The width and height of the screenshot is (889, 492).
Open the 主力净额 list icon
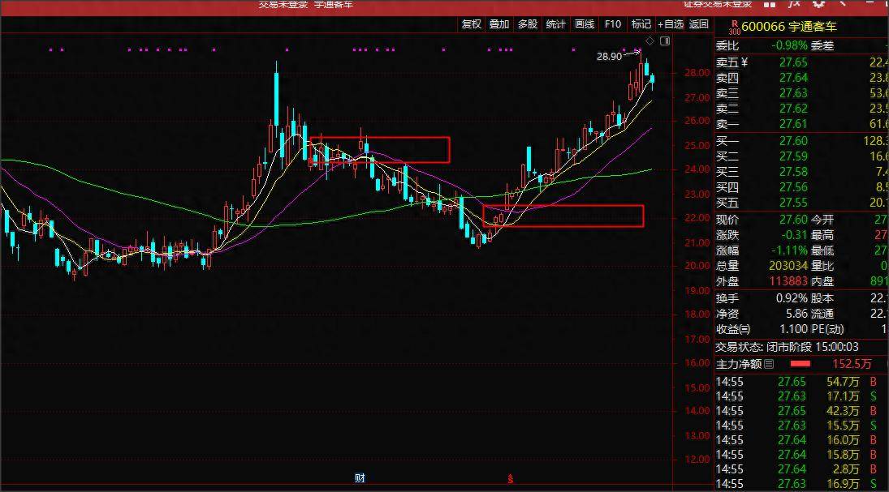[x=769, y=364]
